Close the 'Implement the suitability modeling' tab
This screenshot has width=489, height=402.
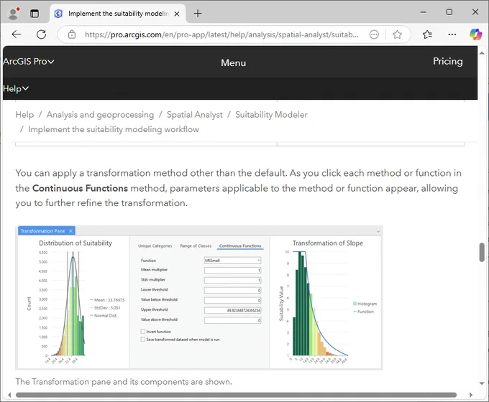click(x=177, y=14)
